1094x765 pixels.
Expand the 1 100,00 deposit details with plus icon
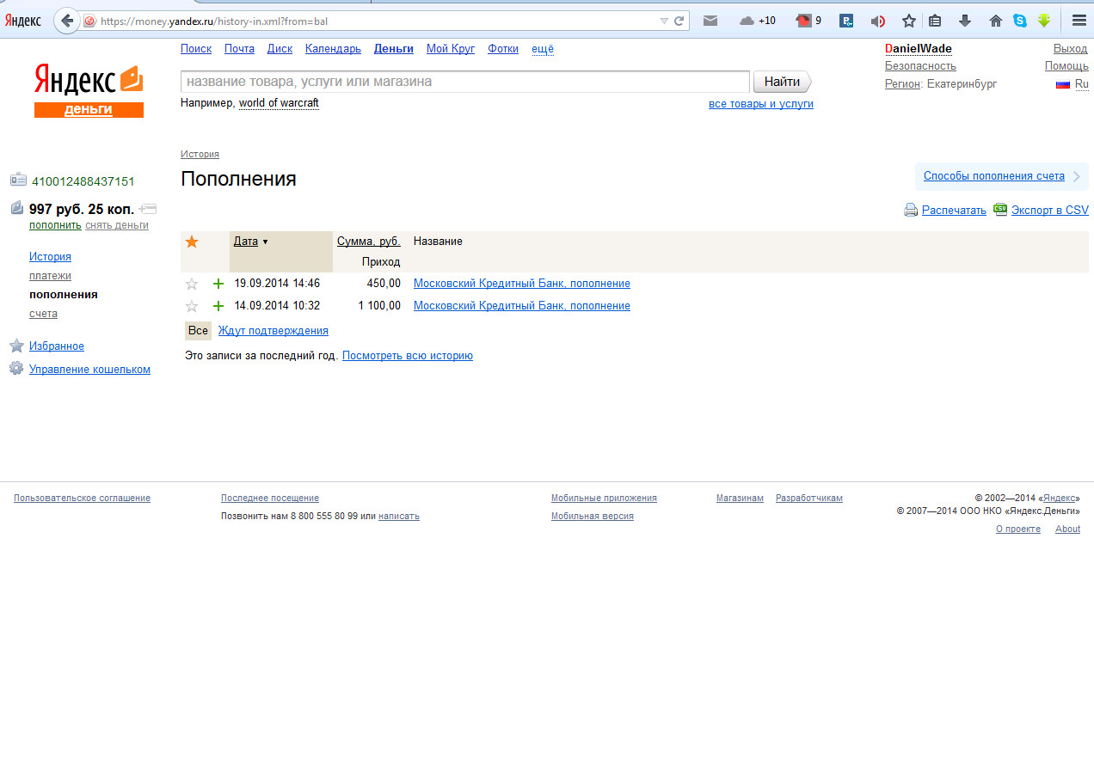coord(218,306)
